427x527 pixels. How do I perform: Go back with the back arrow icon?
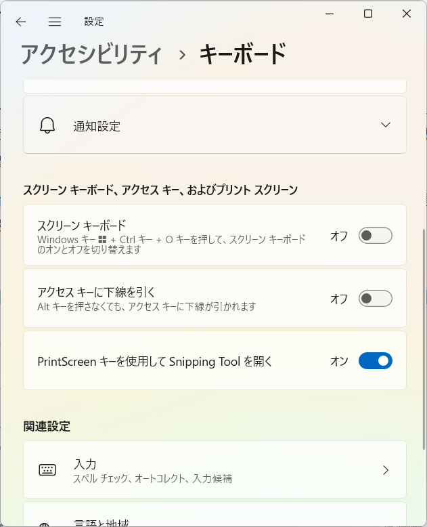coord(21,22)
